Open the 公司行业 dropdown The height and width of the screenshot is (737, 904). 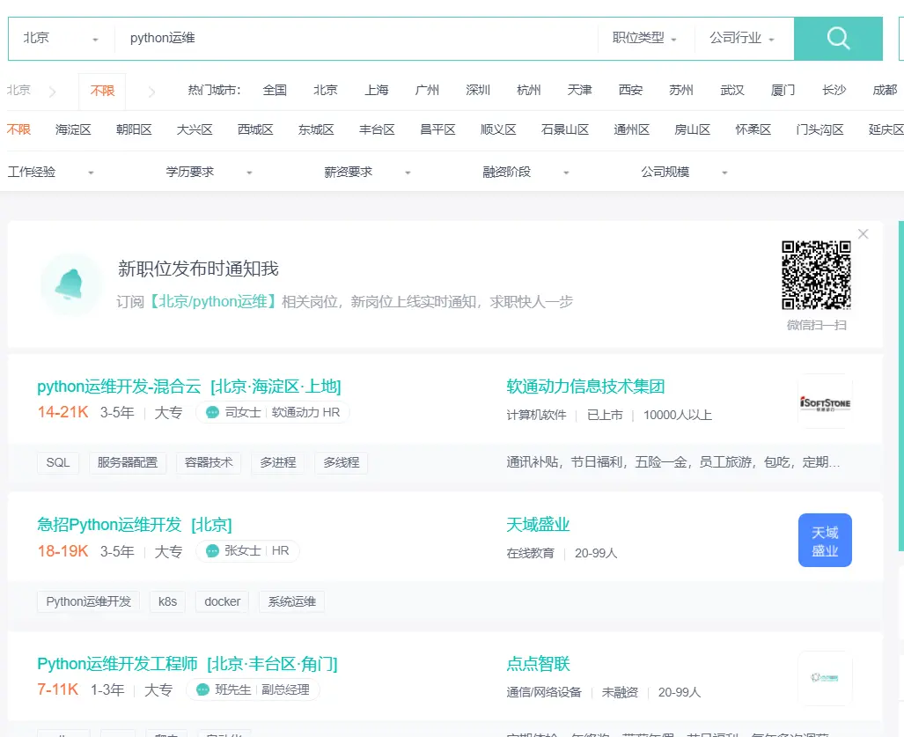pyautogui.click(x=742, y=38)
